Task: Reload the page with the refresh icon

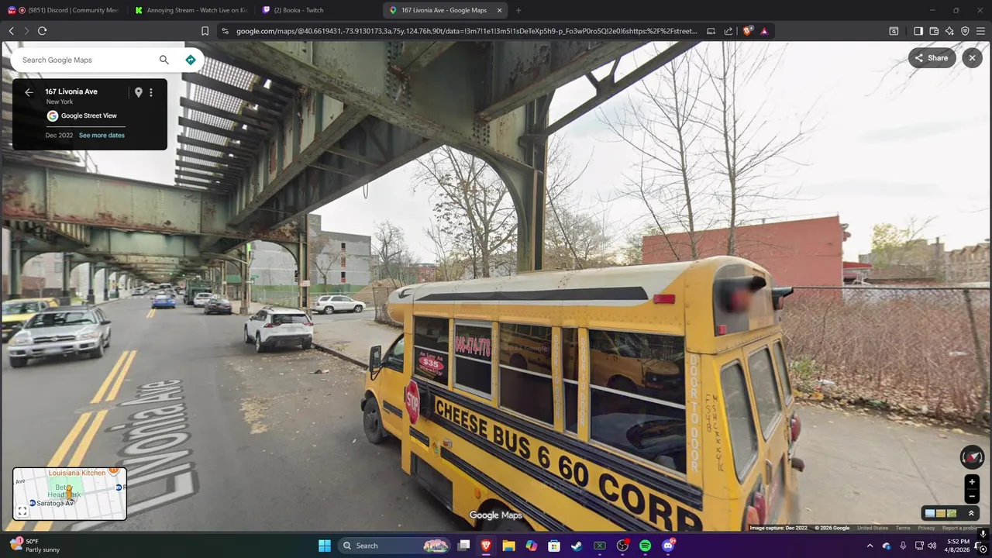Action: tap(42, 31)
